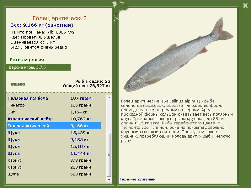Select Щука 11,444 кг row
Screen dimensions: 251x188
coord(54,153)
